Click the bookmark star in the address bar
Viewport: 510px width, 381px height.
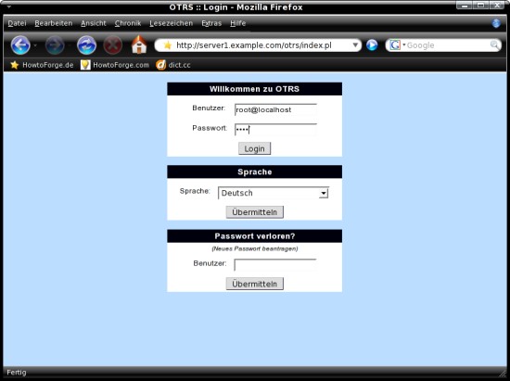click(168, 45)
